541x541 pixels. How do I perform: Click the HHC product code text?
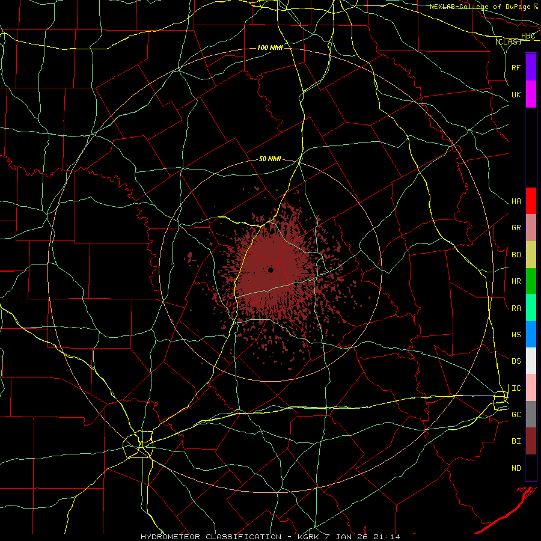[x=528, y=36]
